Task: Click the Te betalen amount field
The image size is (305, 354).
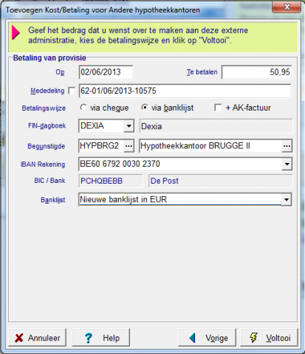Action: click(257, 72)
